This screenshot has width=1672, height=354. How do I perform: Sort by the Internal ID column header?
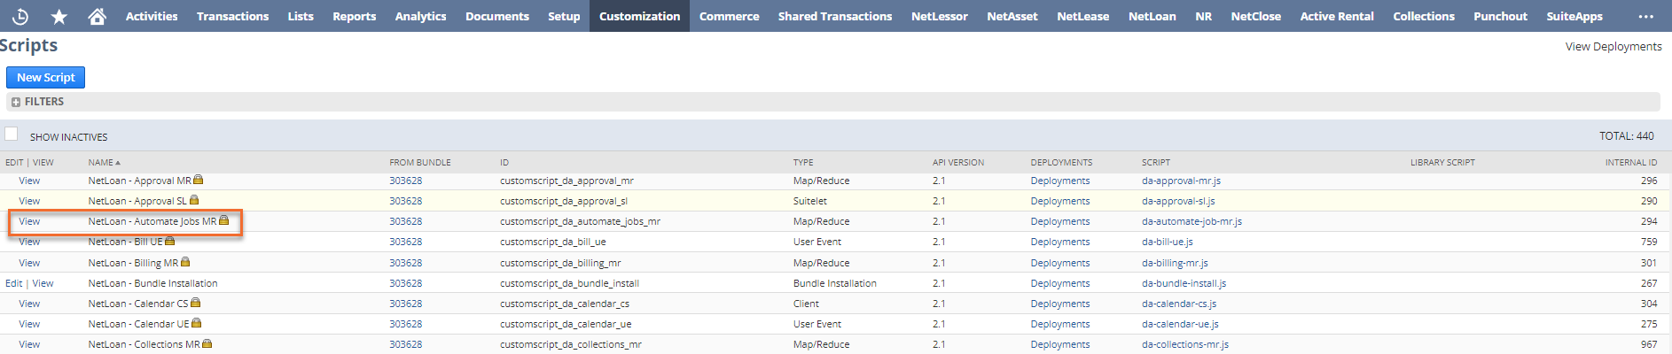click(1630, 162)
